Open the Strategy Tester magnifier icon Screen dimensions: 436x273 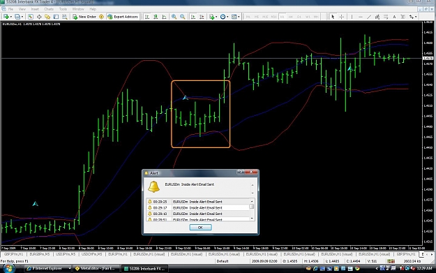click(64, 17)
